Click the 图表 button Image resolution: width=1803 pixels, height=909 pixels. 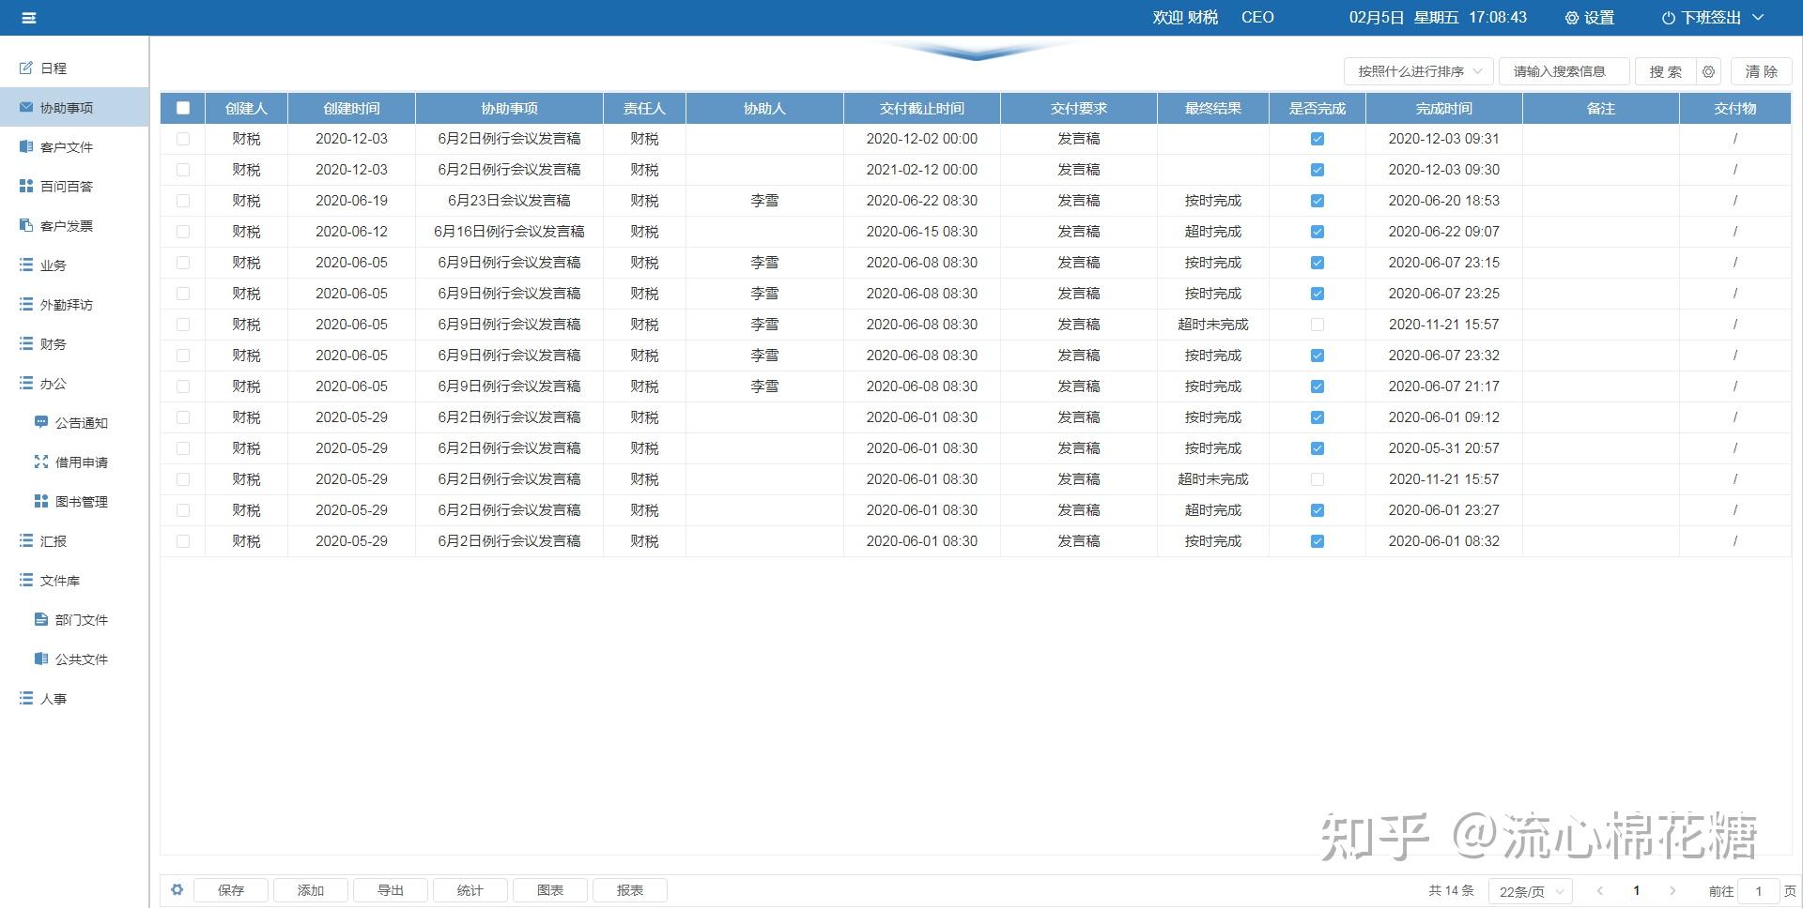coord(550,890)
